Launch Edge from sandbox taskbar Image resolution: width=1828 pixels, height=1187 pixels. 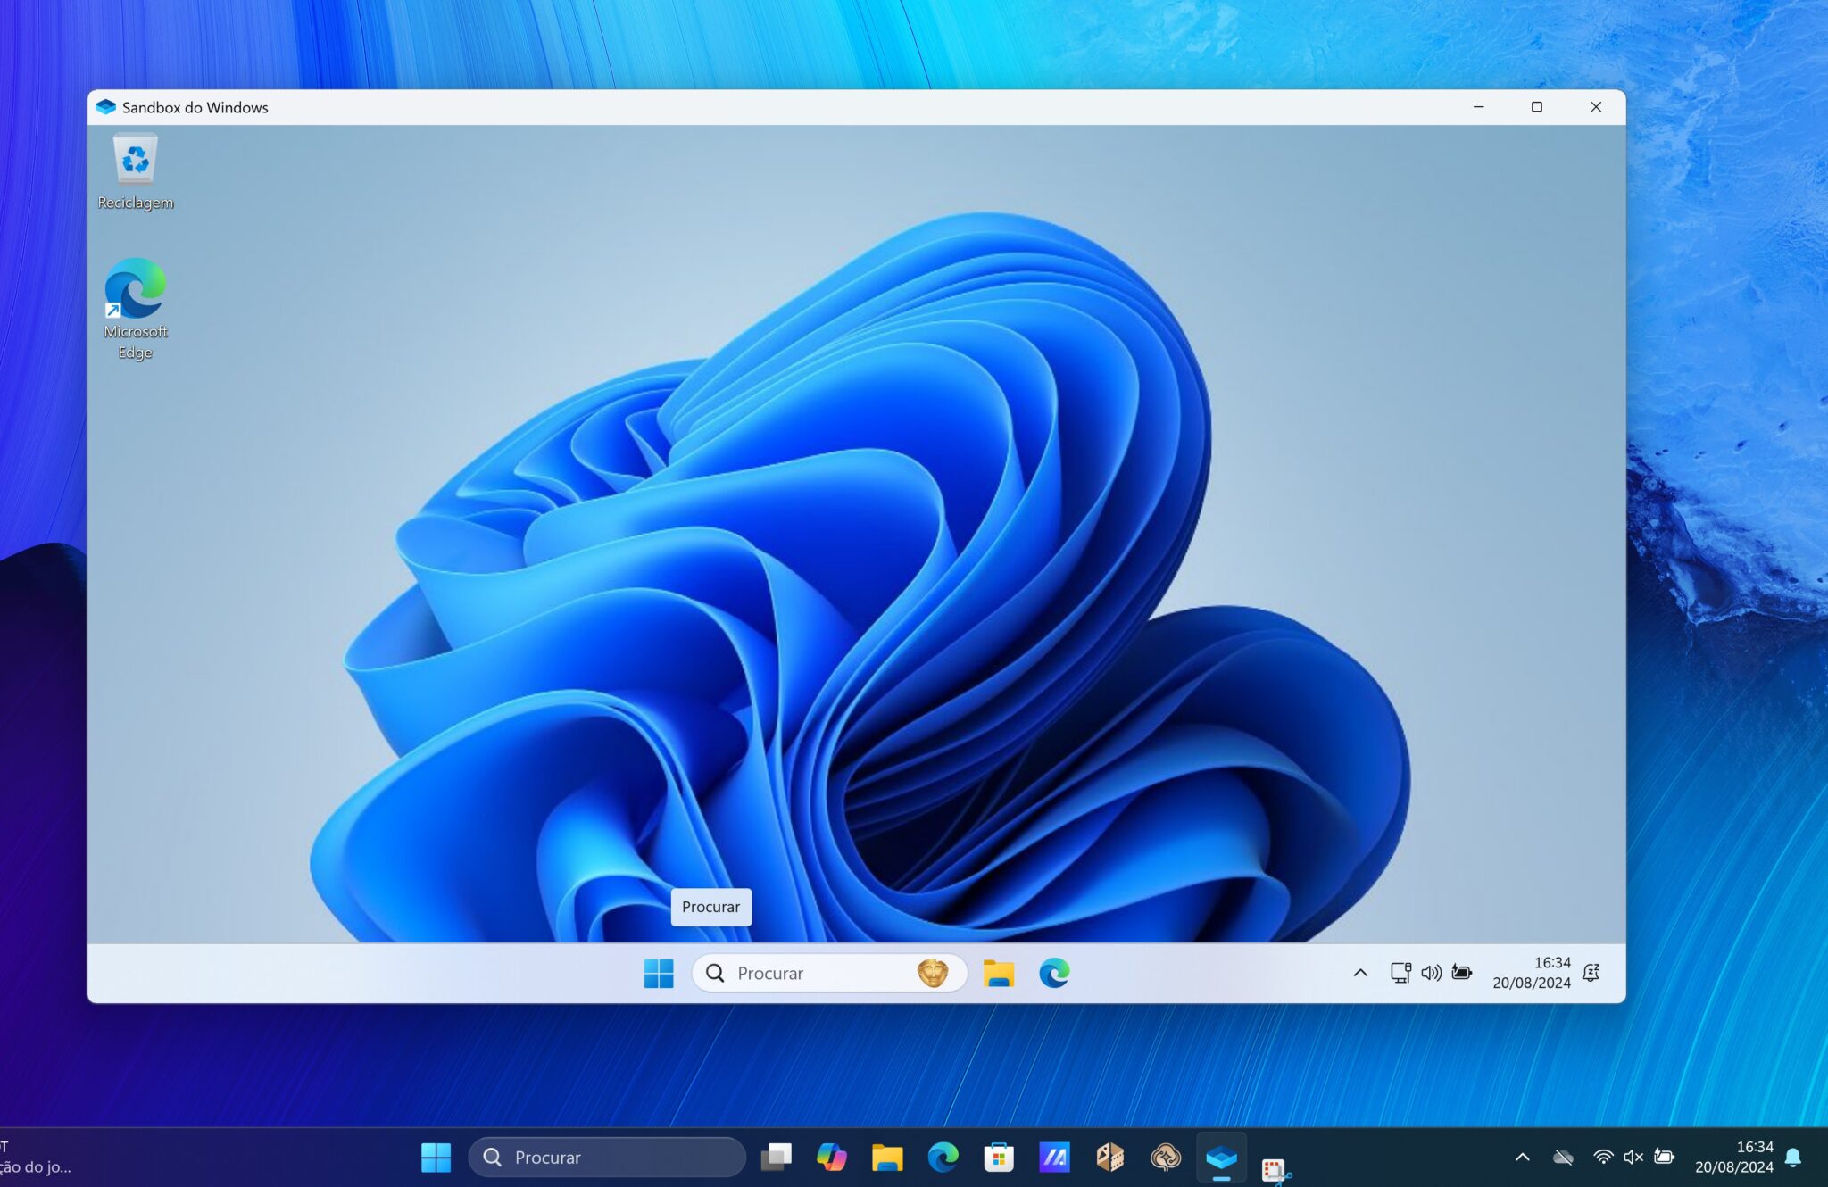pos(1054,973)
